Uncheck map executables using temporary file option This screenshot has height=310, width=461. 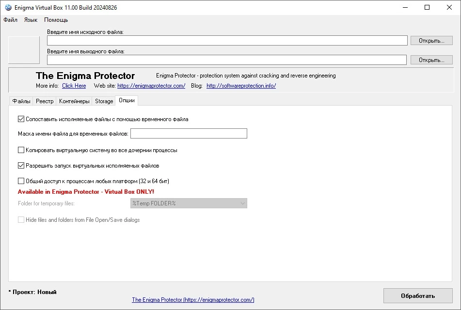[21, 119]
